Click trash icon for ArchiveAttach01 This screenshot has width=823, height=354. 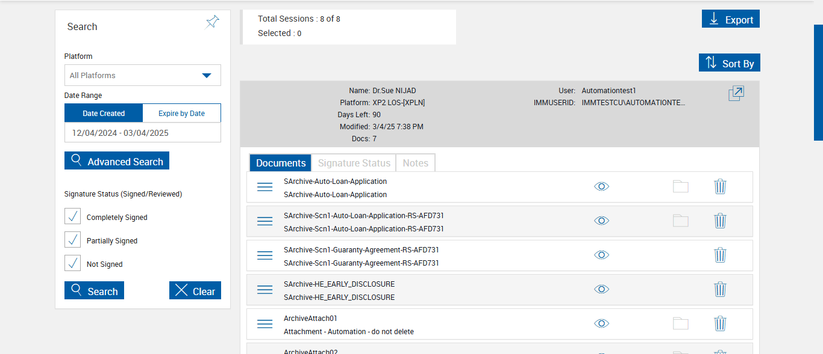[x=720, y=324]
